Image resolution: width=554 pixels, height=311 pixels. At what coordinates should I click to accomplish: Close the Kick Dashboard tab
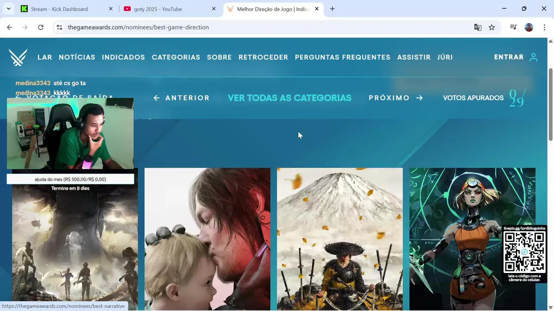[x=111, y=9]
